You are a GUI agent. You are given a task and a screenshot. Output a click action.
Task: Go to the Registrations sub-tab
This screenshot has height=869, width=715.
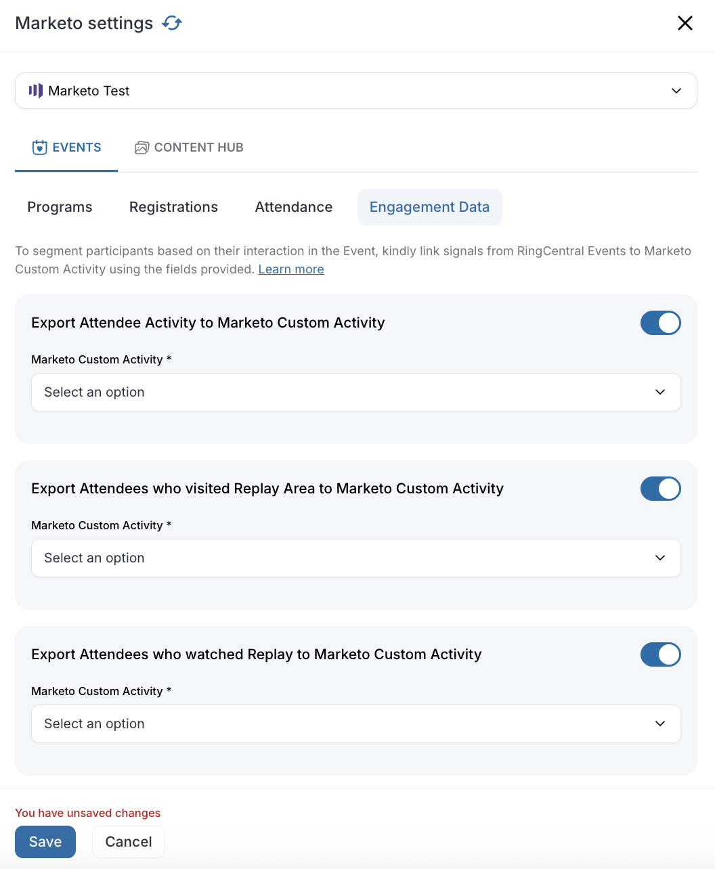pos(173,207)
